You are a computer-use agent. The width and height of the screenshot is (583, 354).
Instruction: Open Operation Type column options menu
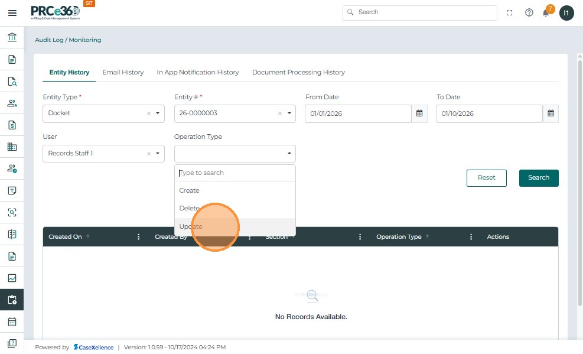point(471,237)
